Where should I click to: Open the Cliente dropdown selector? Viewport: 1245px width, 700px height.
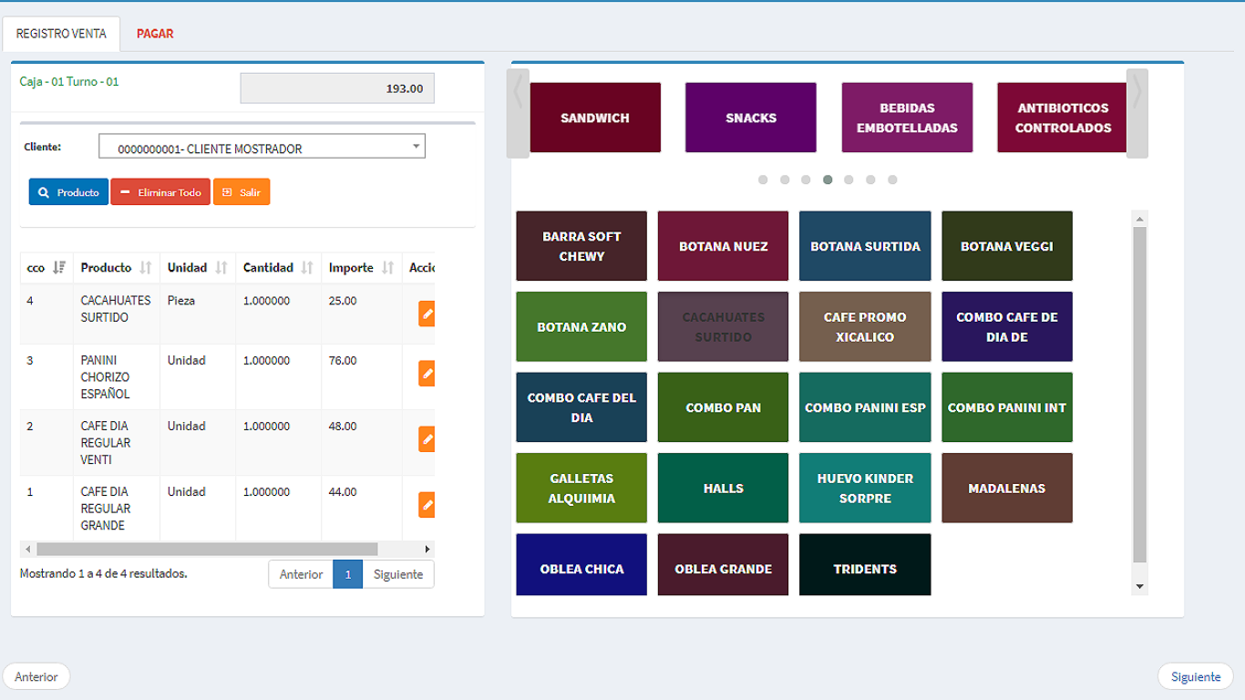262,147
